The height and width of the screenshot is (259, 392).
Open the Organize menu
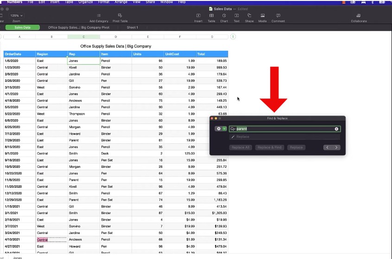(x=86, y=2)
